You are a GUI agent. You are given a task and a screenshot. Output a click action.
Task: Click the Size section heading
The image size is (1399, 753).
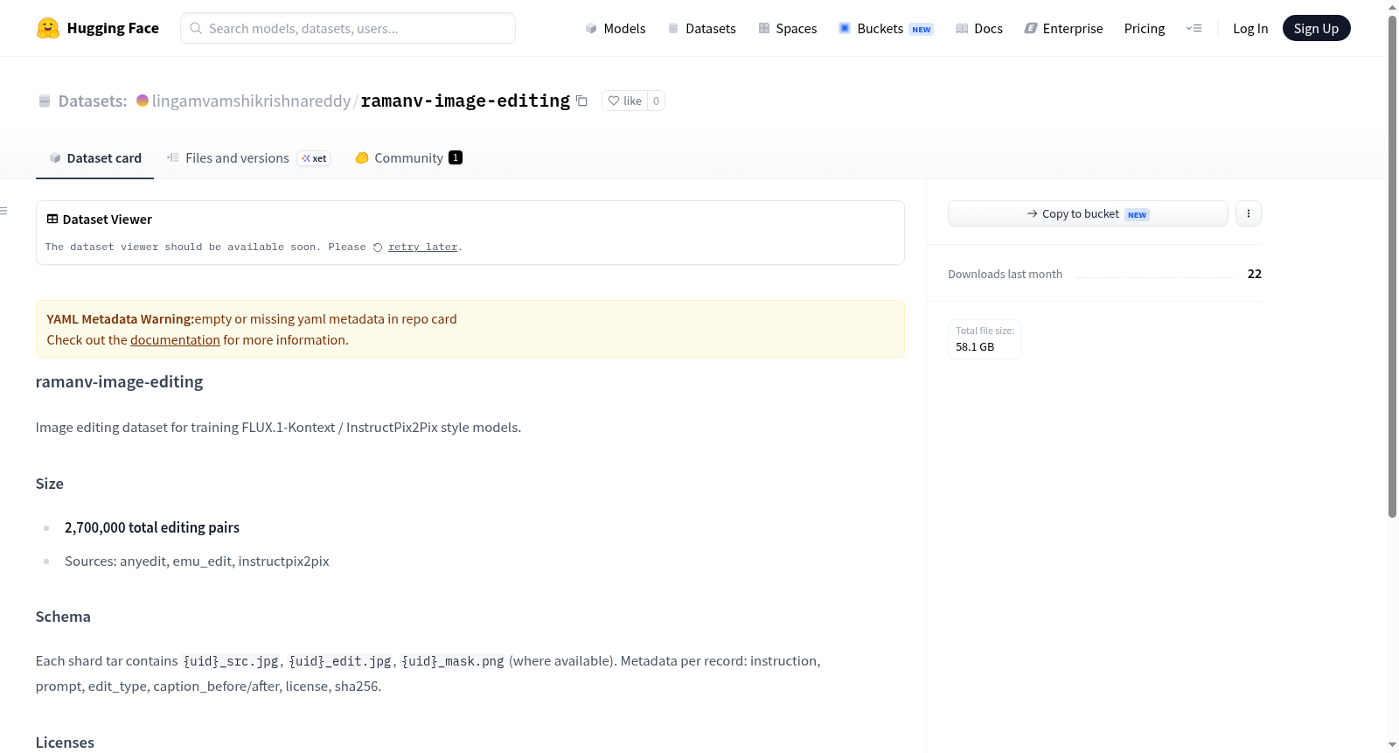(x=49, y=484)
